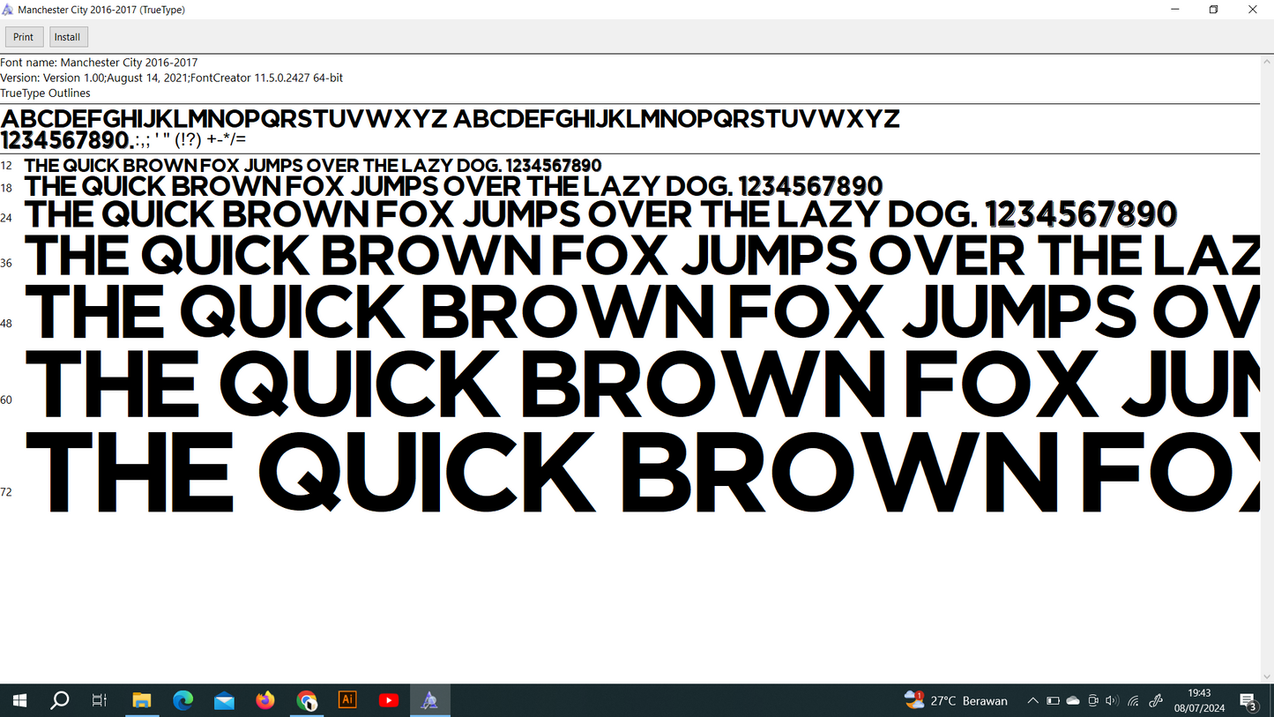The image size is (1274, 717).
Task: Launch File Explorer from the taskbar
Action: (142, 701)
